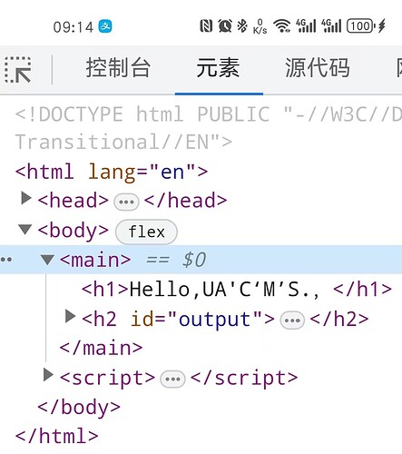This screenshot has width=402, height=454.
Task: Tap the Bluetooth status icon
Action: (x=242, y=25)
